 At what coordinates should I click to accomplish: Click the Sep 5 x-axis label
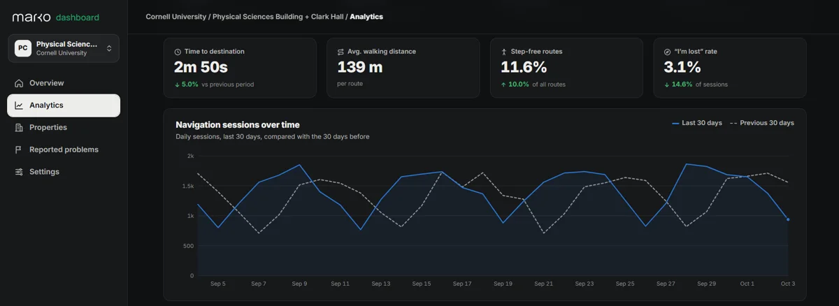pyautogui.click(x=218, y=284)
